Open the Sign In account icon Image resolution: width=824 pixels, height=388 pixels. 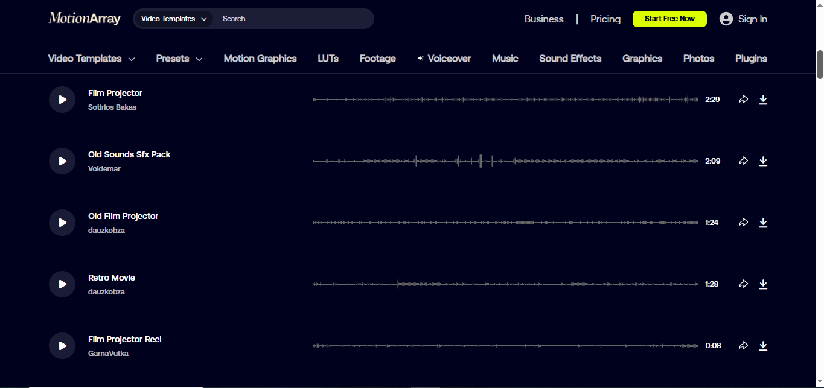pos(726,19)
